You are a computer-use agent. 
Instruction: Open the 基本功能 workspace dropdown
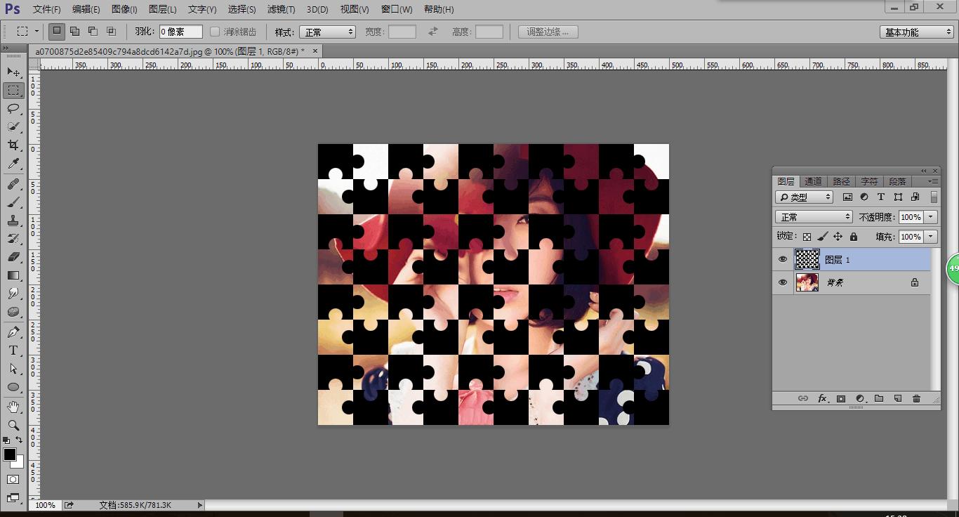click(916, 32)
